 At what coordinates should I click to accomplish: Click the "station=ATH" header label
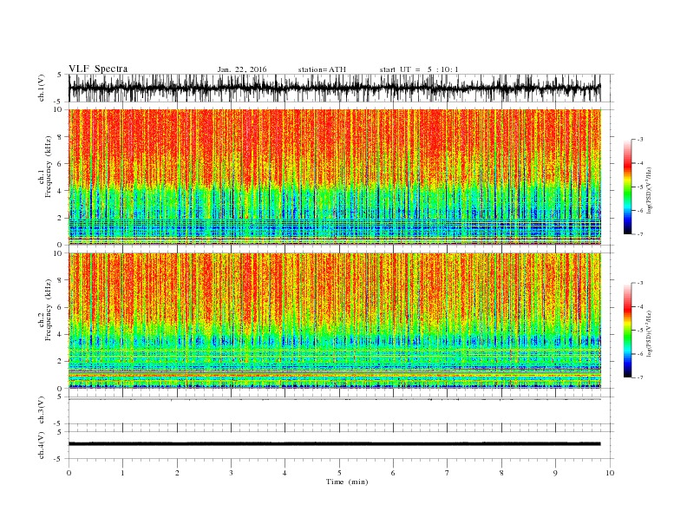pos(322,69)
